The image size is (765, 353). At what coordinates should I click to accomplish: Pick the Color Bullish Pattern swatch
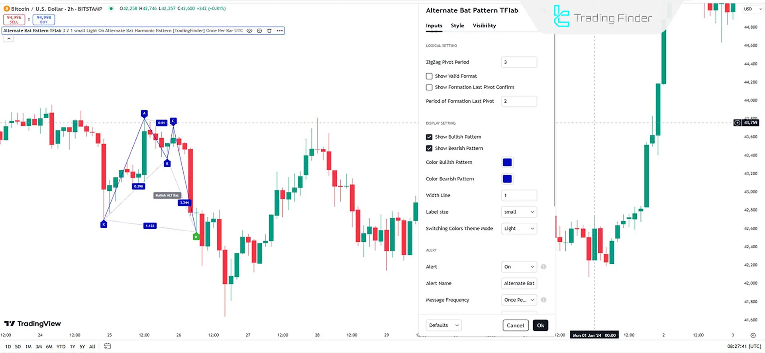click(507, 162)
